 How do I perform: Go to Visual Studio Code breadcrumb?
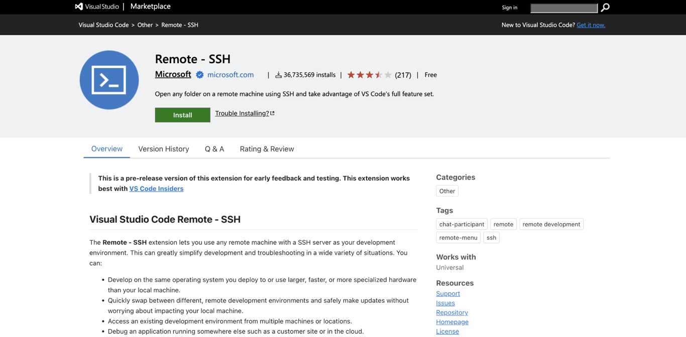(103, 25)
